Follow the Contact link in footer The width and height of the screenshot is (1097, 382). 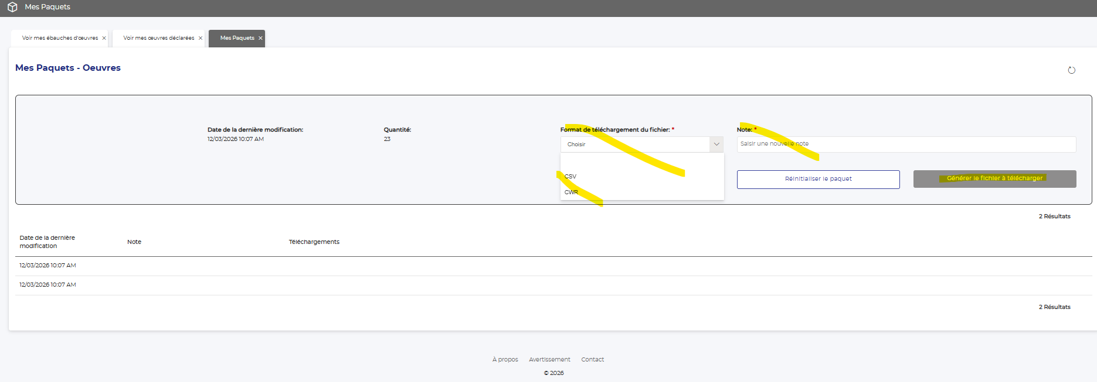[x=592, y=359]
